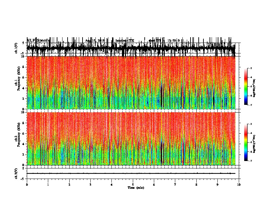Click the ch.2 colorbar '-3' top value
The height and width of the screenshot is (207, 269).
tap(251, 124)
